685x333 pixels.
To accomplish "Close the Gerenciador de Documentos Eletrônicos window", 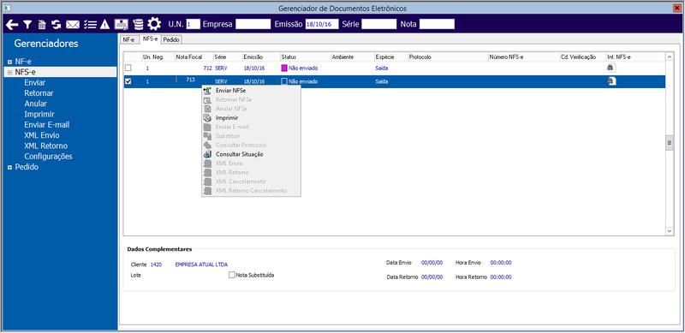I will pyautogui.click(x=677, y=8).
